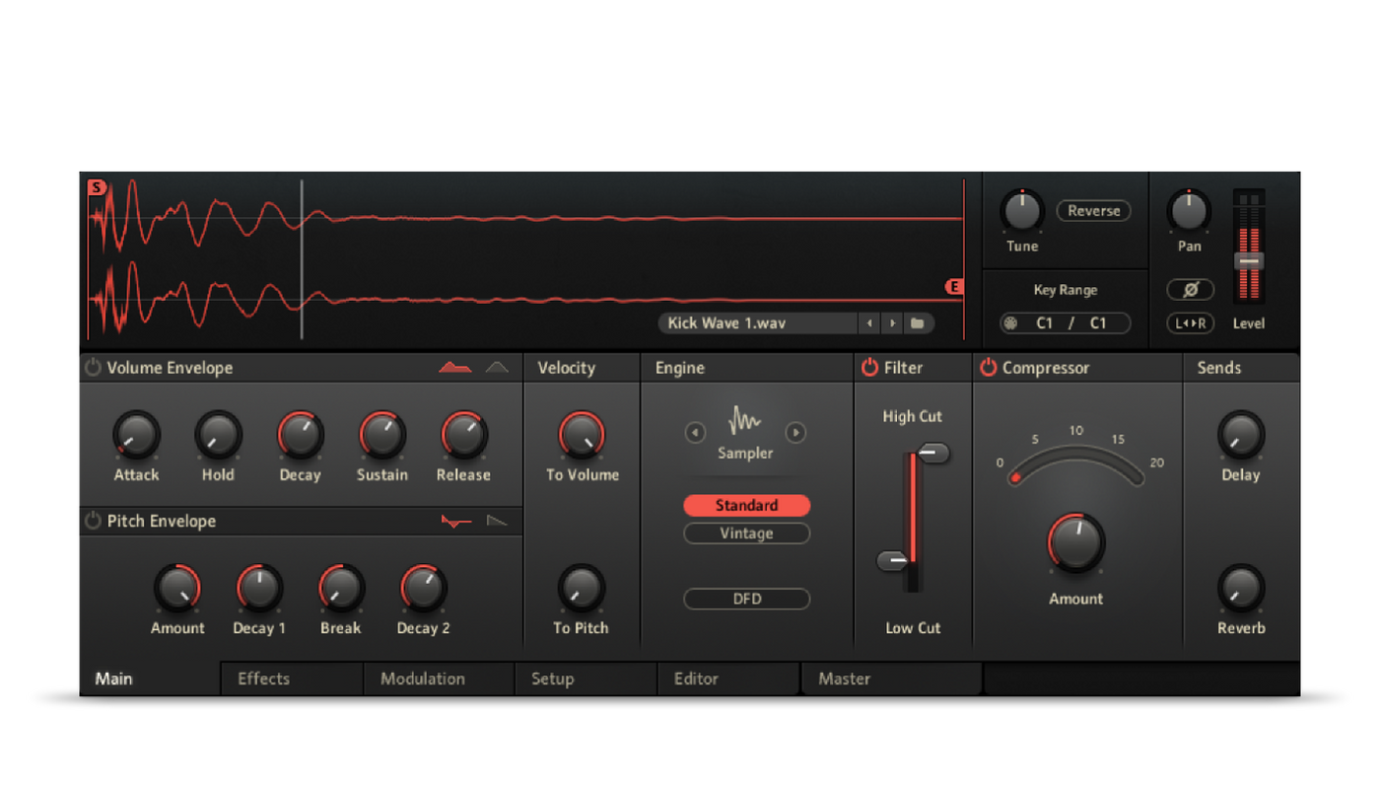
Task: Toggle the Pitch Envelope power icon
Action: click(93, 521)
